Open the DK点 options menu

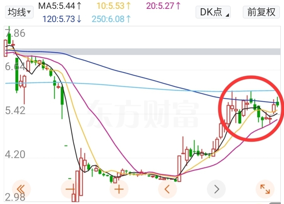pyautogui.click(x=213, y=12)
